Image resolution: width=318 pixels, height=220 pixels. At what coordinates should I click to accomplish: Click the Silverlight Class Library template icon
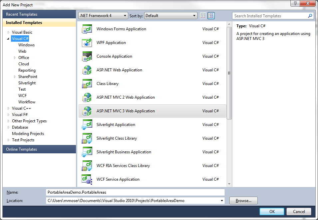[x=87, y=138]
